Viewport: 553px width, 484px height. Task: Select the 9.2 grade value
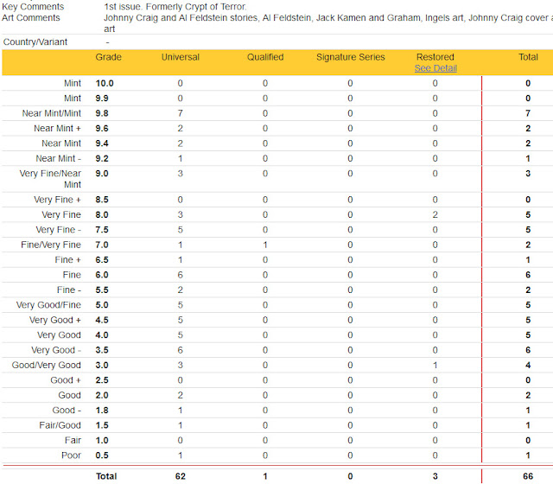pos(102,158)
